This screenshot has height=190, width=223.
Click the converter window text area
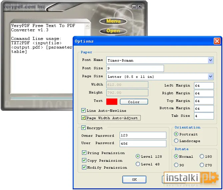click(42, 58)
